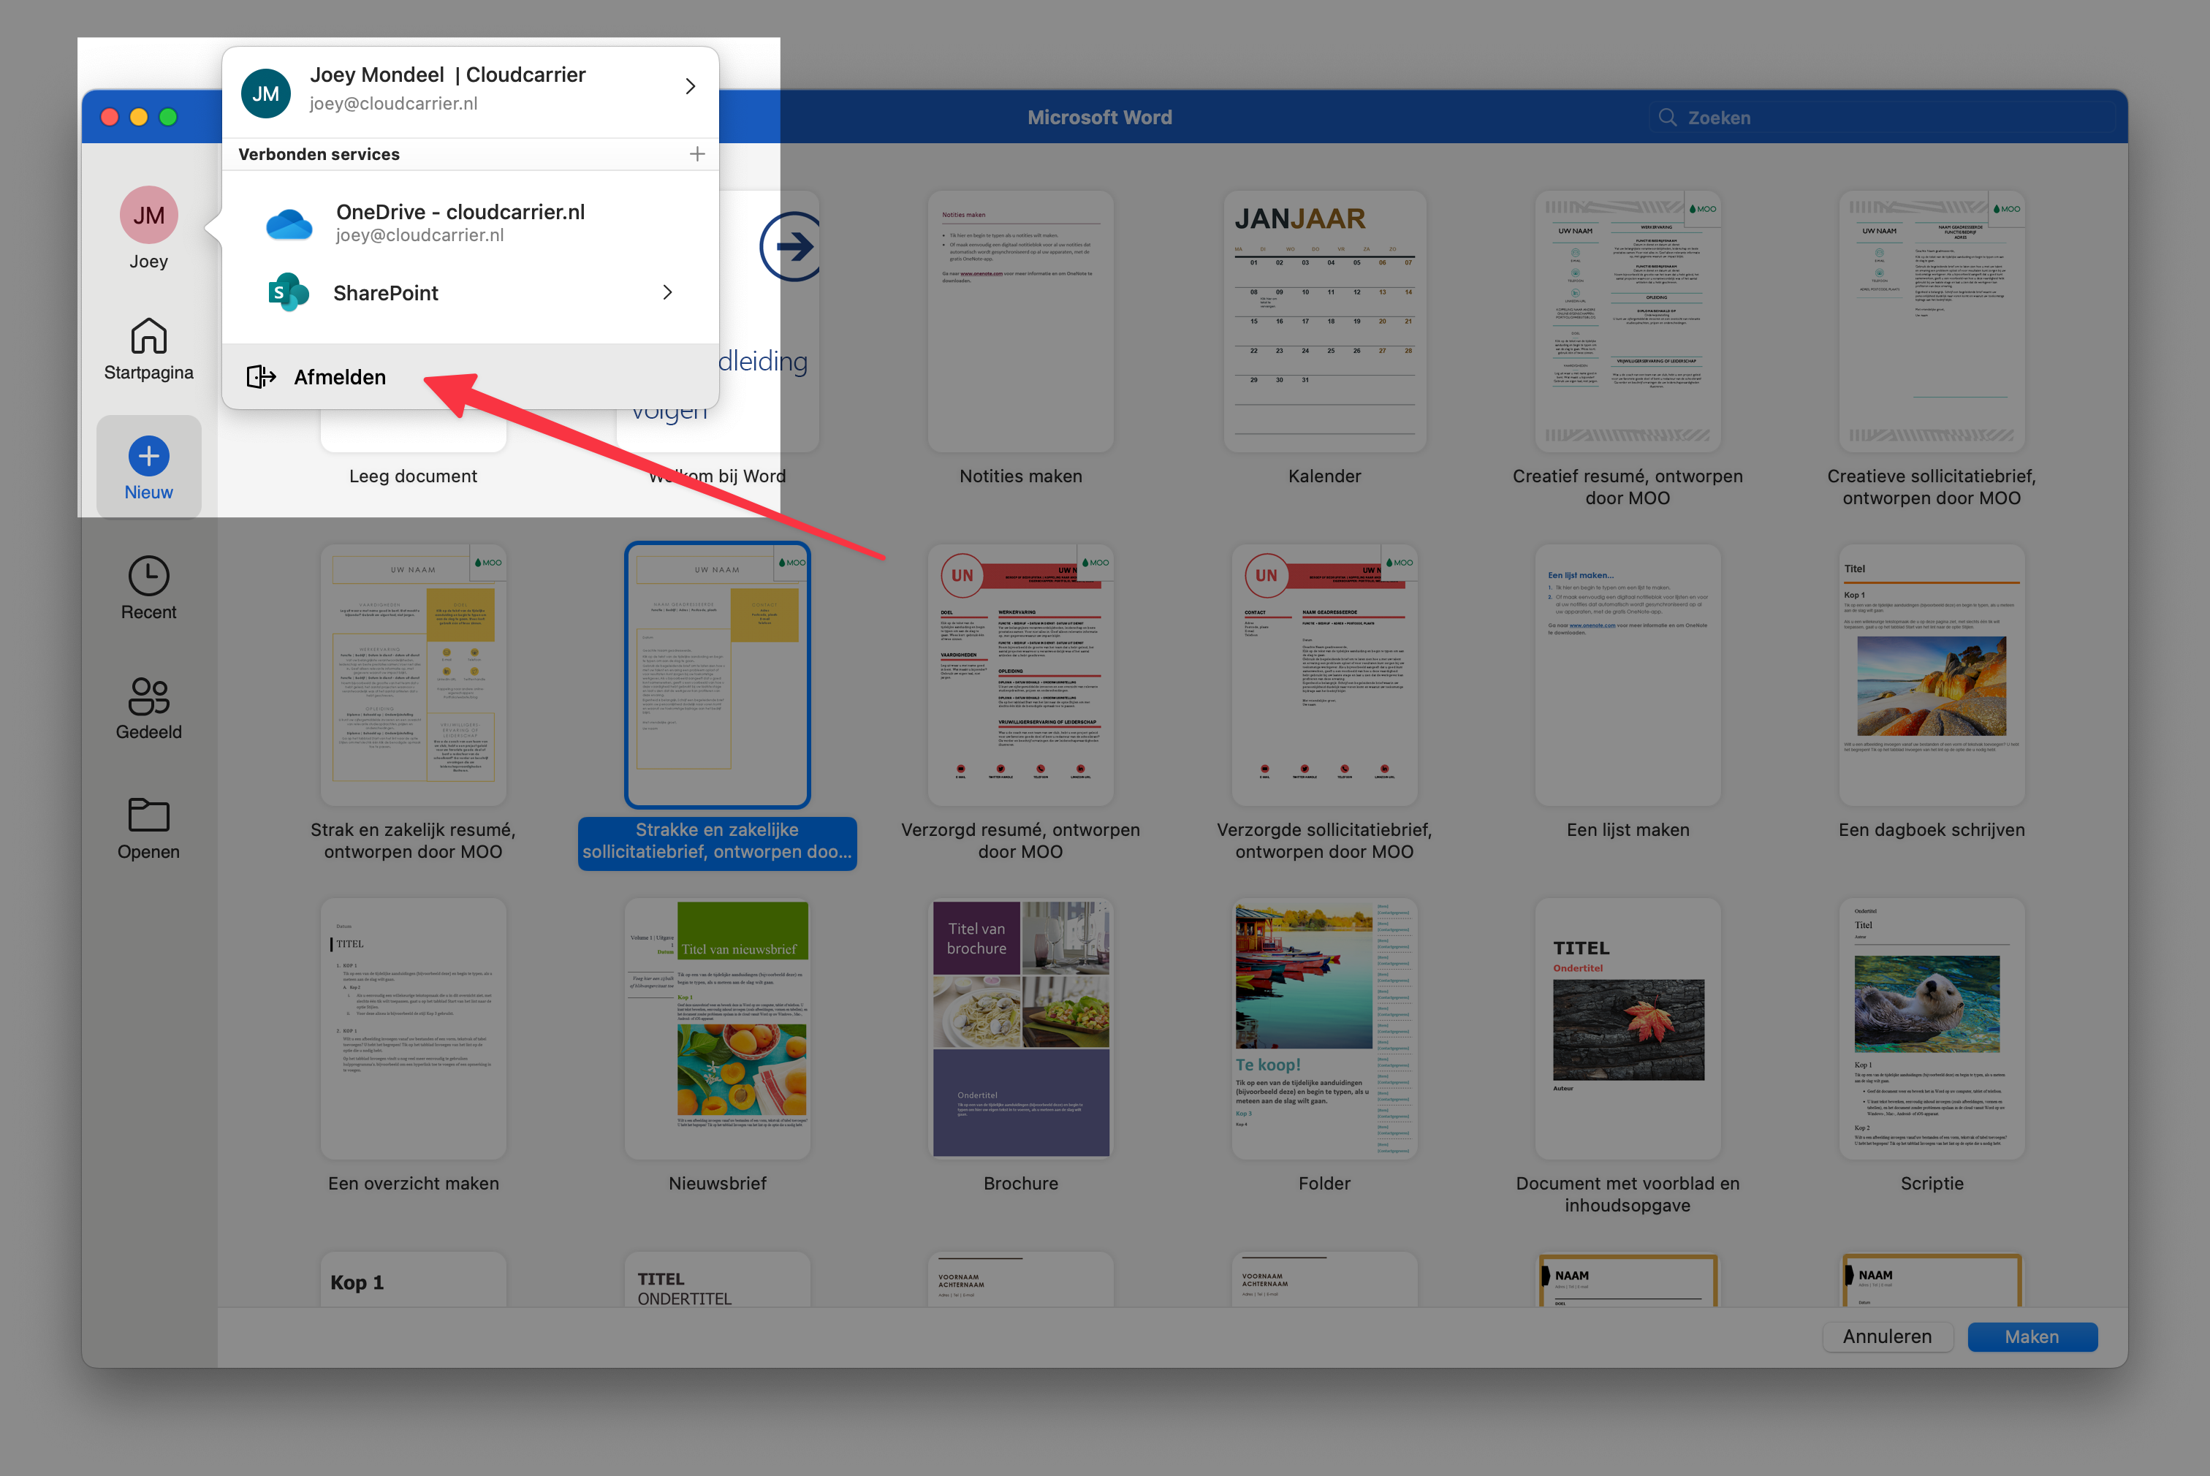2210x1476 pixels.
Task: Click the JM avatar in account popup
Action: (x=265, y=94)
